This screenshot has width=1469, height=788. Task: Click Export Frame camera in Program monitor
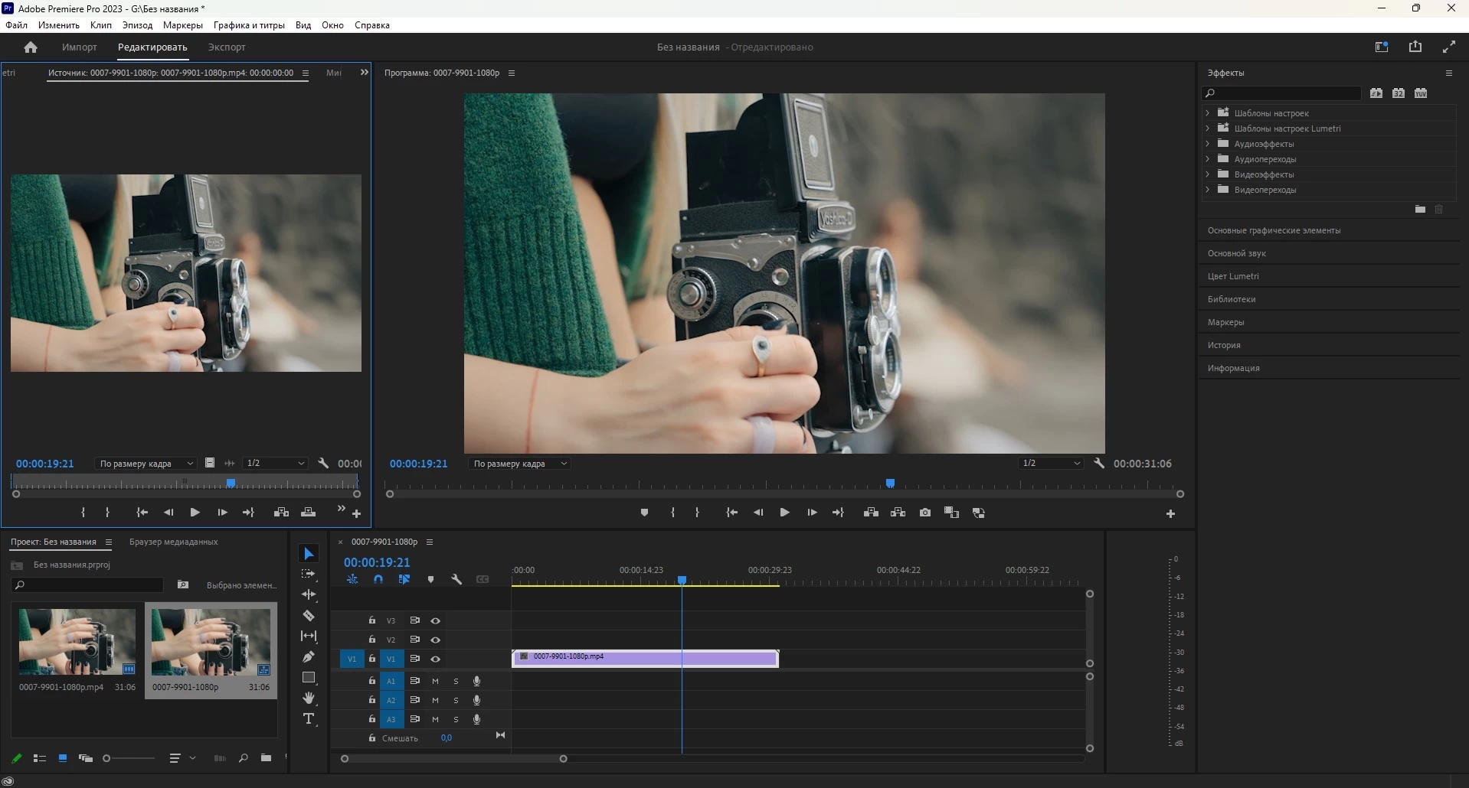[925, 513]
